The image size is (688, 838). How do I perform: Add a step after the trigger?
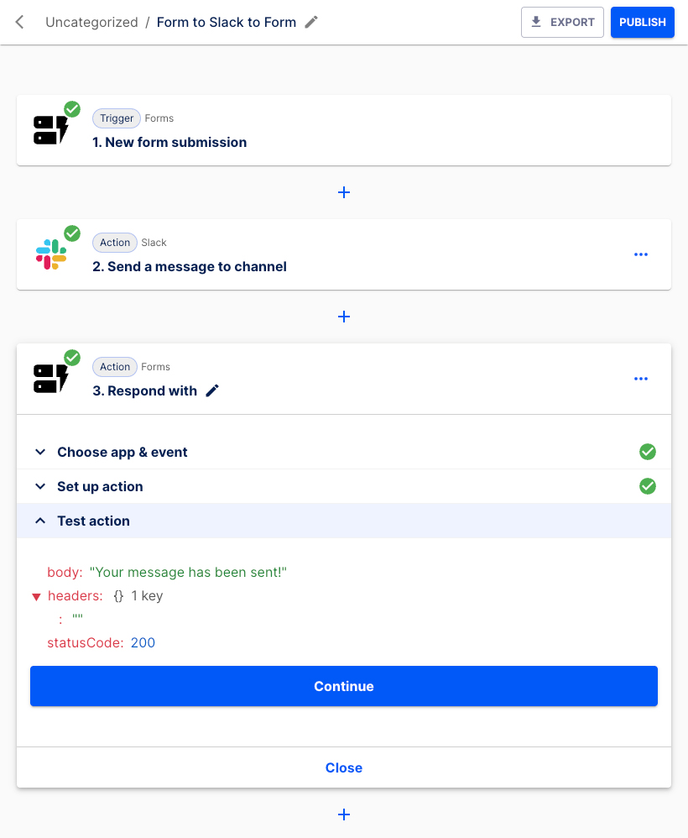343,192
